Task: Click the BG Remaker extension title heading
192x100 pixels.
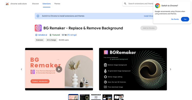Action: point(83,28)
